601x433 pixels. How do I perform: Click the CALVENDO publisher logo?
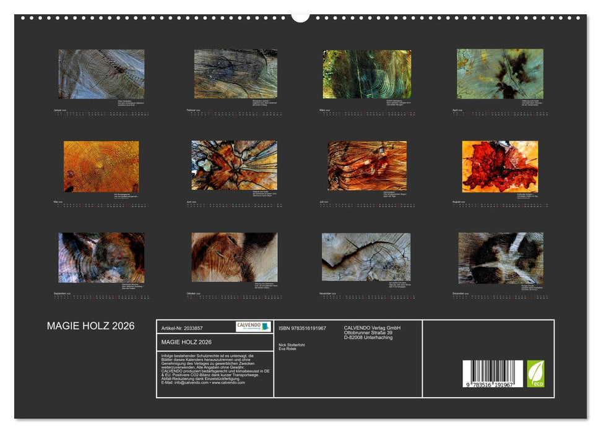[x=248, y=327]
